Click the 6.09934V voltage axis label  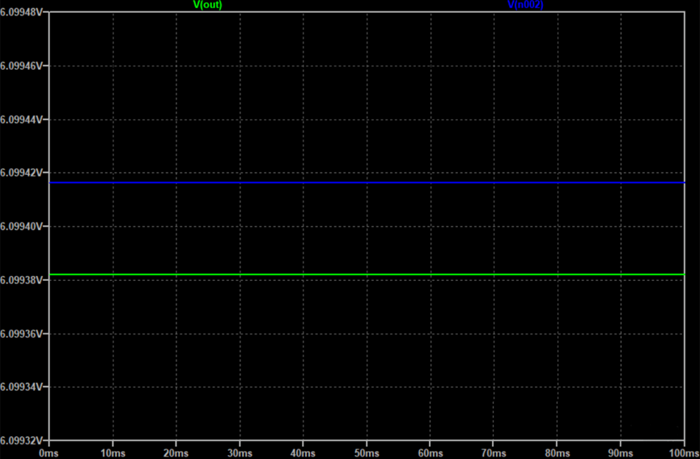22,387
